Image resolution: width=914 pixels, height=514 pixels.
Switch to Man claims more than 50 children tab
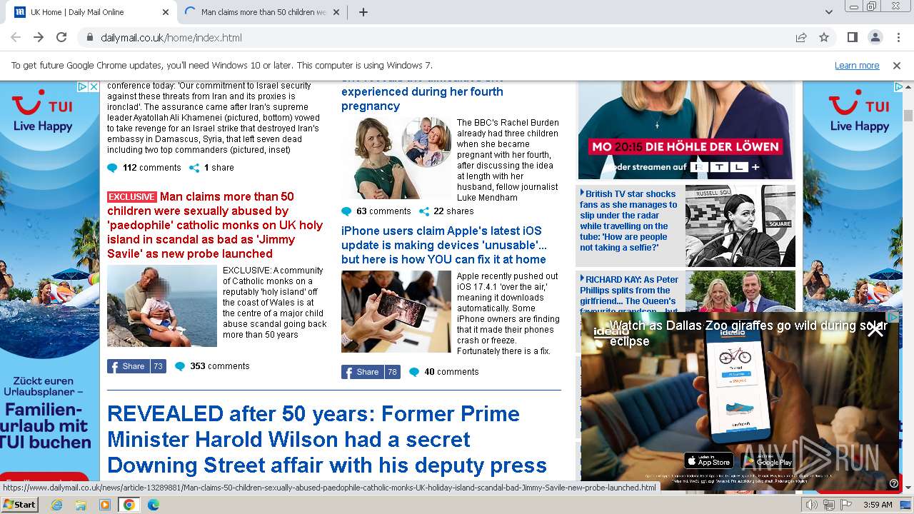263,12
